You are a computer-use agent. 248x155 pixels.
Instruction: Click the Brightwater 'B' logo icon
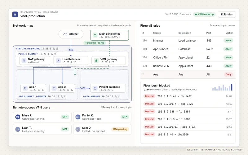tap(15, 14)
